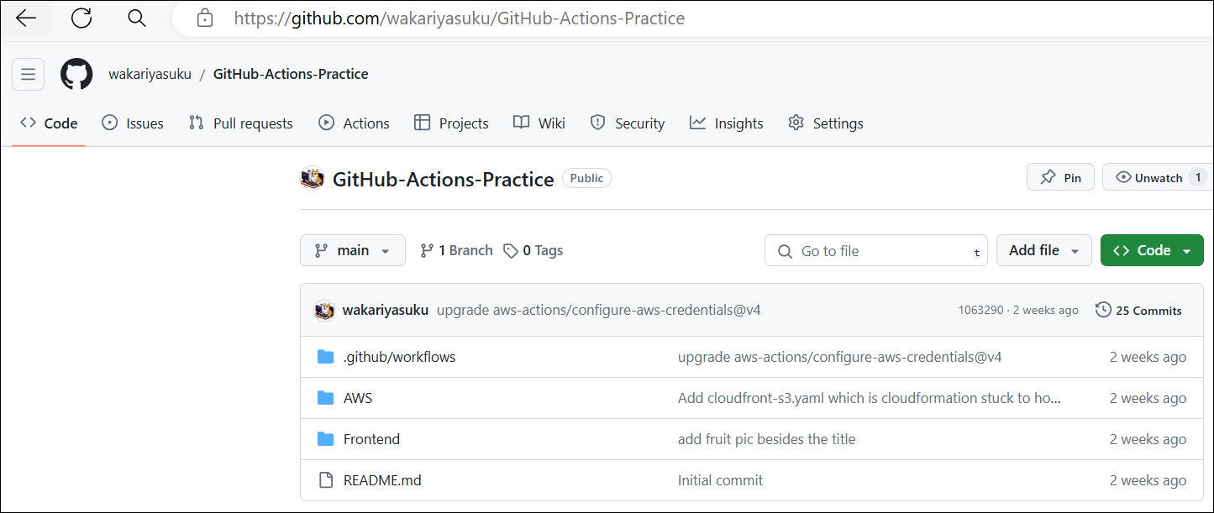The height and width of the screenshot is (513, 1214).
Task: Open the Add file dropdown
Action: pos(1043,249)
